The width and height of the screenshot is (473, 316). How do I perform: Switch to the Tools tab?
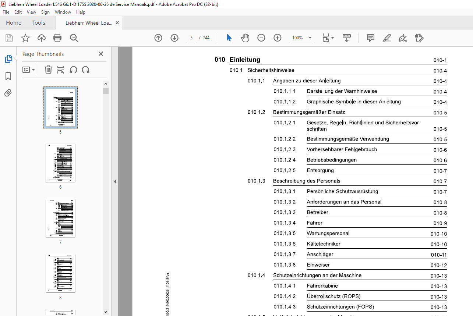39,23
